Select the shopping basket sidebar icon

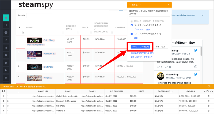click(x=6, y=33)
